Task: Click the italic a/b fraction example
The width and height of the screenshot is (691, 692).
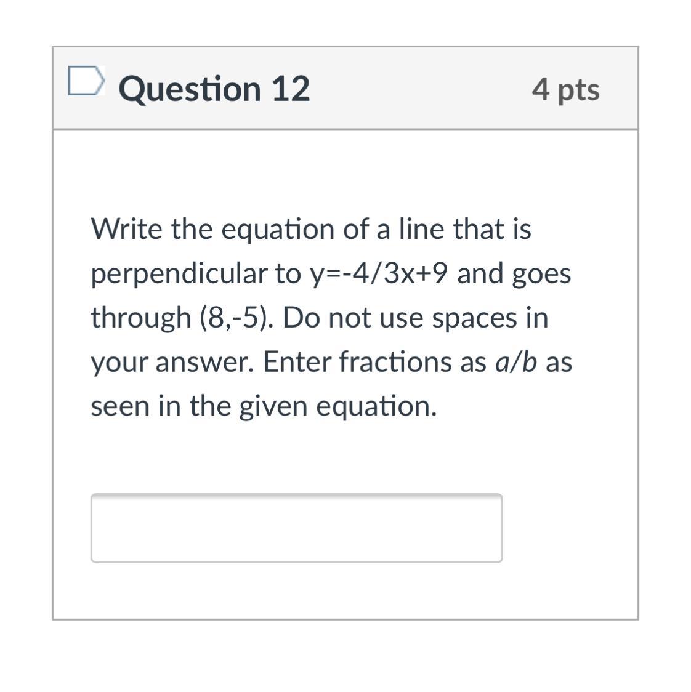Action: (517, 362)
